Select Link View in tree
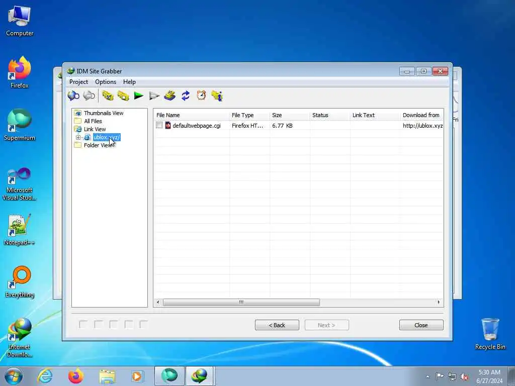 point(95,129)
